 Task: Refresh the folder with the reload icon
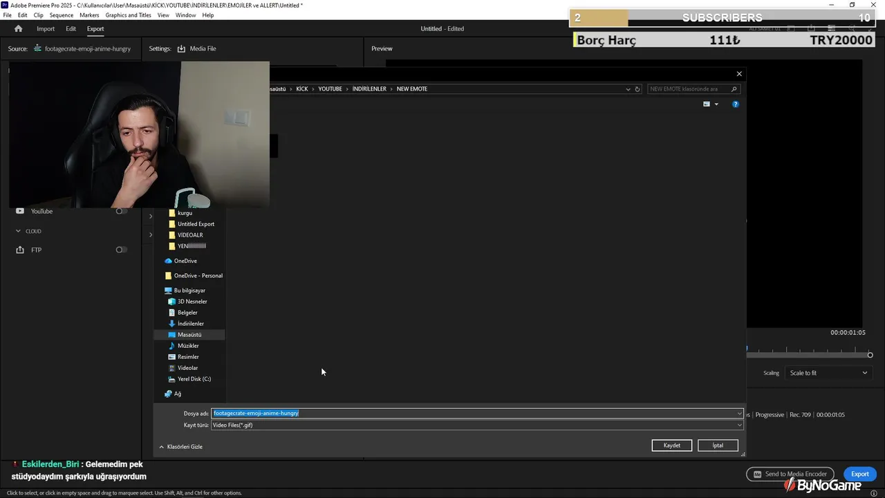(x=637, y=89)
